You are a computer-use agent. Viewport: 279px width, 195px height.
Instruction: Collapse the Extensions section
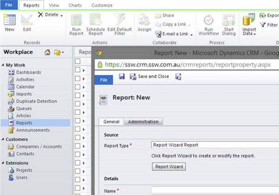(x=3, y=163)
